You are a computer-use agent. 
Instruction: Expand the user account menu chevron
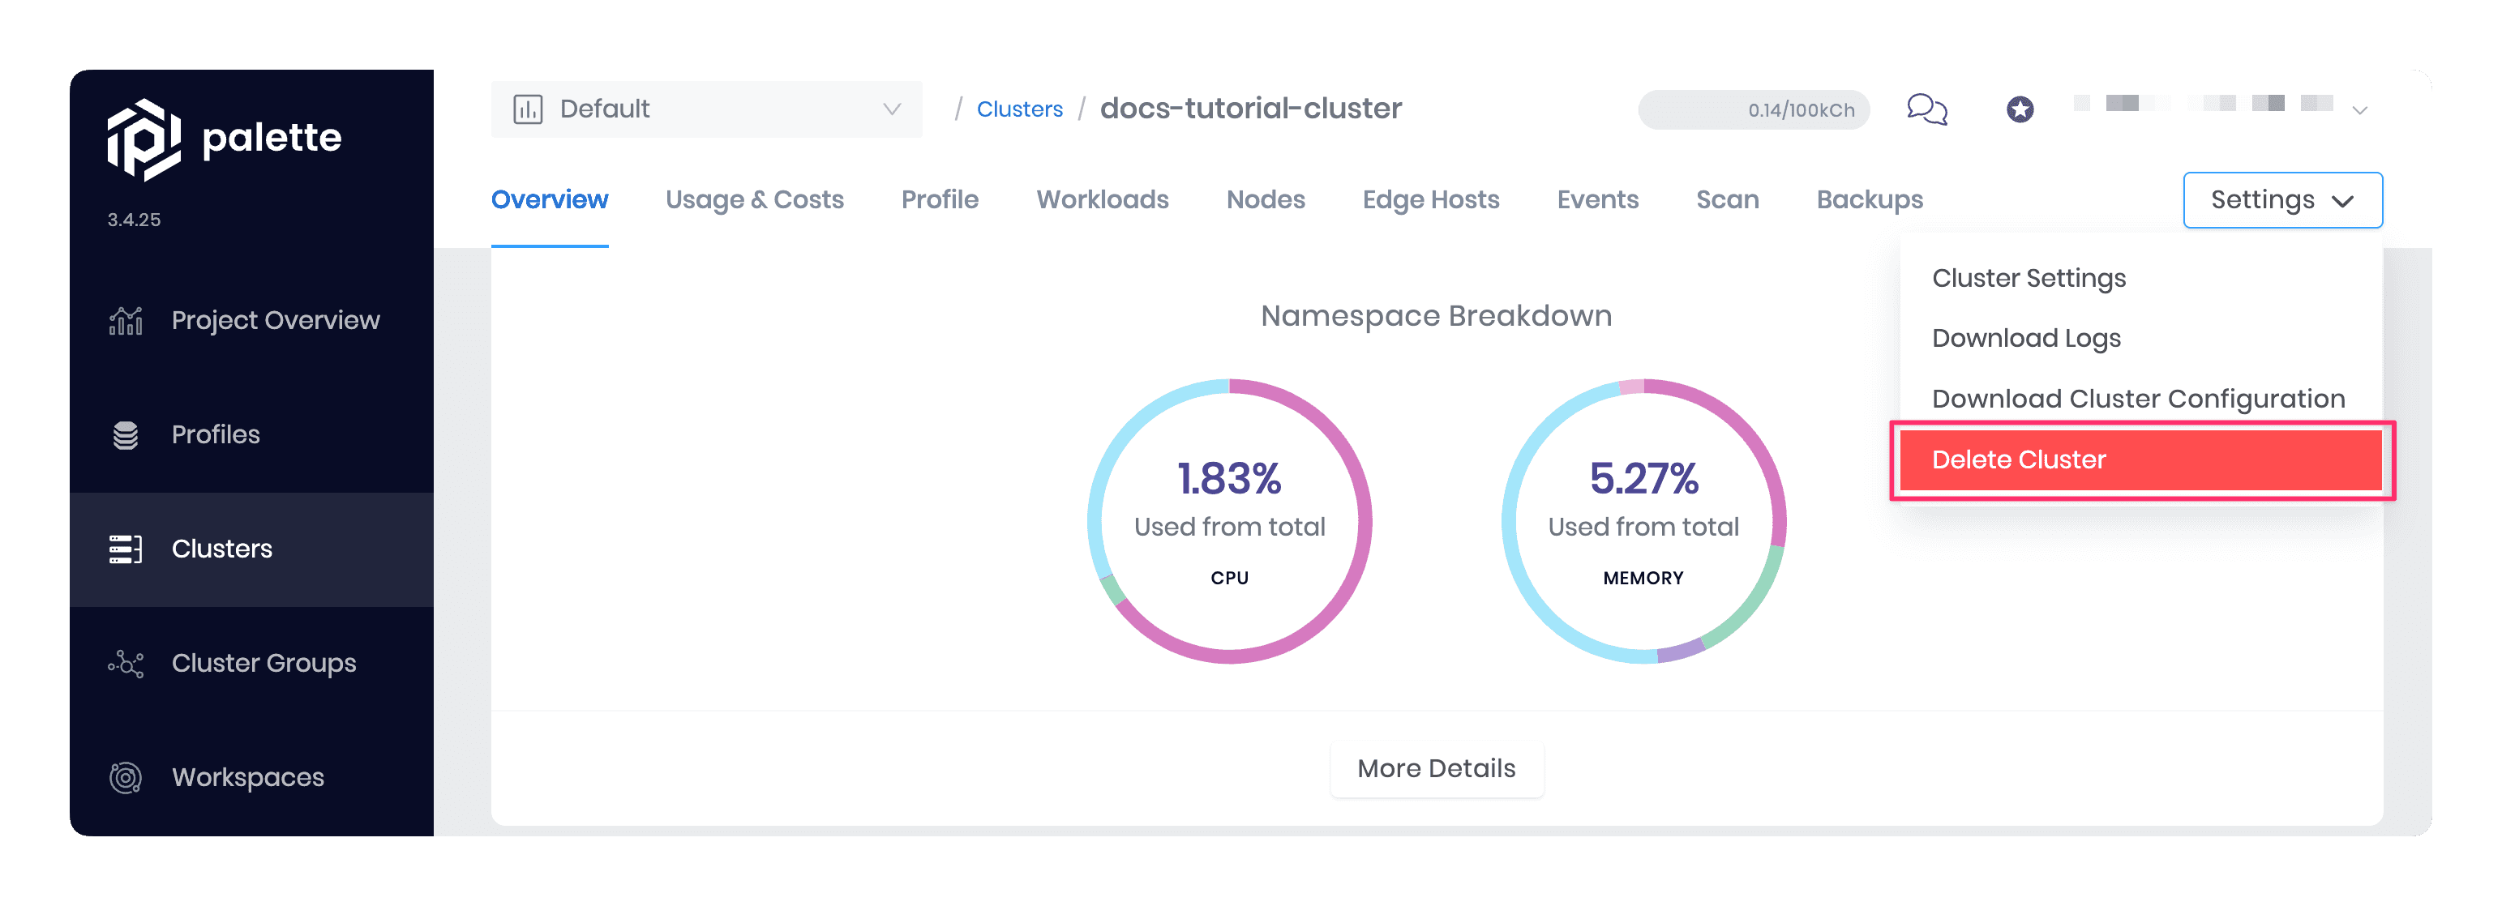(x=2360, y=109)
